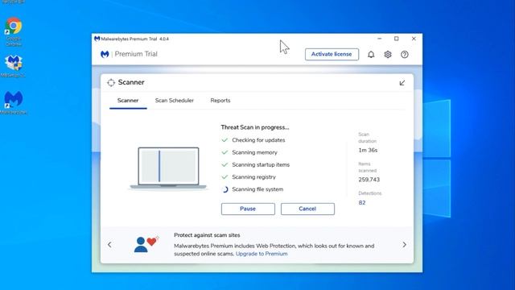Viewport: 515px width, 290px height.
Task: Click the 'Scanning memory' step text
Action: coord(254,152)
